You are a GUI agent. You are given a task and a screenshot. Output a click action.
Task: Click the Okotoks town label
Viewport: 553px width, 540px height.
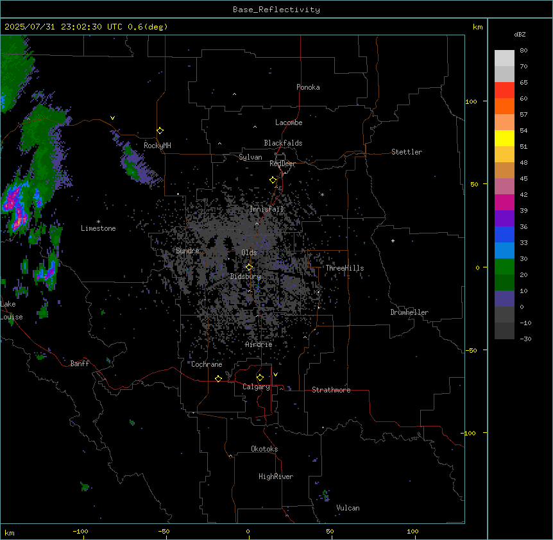(x=264, y=449)
